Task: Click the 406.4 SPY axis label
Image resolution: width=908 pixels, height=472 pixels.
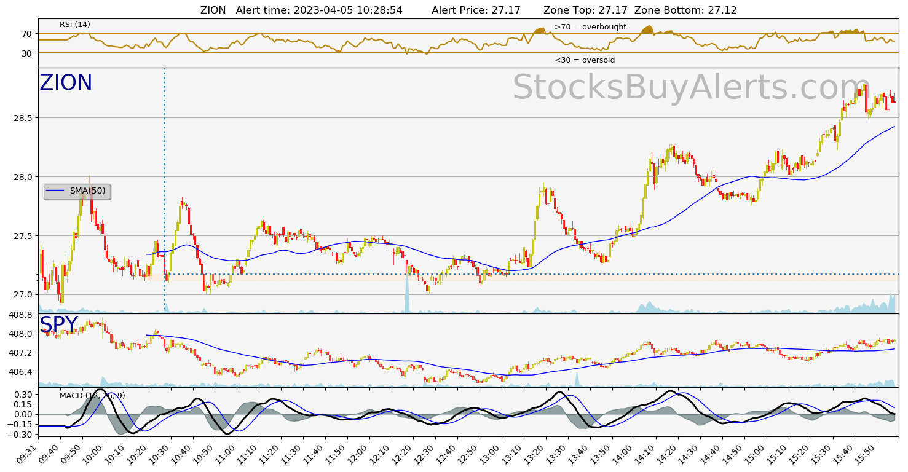Action: [21, 372]
